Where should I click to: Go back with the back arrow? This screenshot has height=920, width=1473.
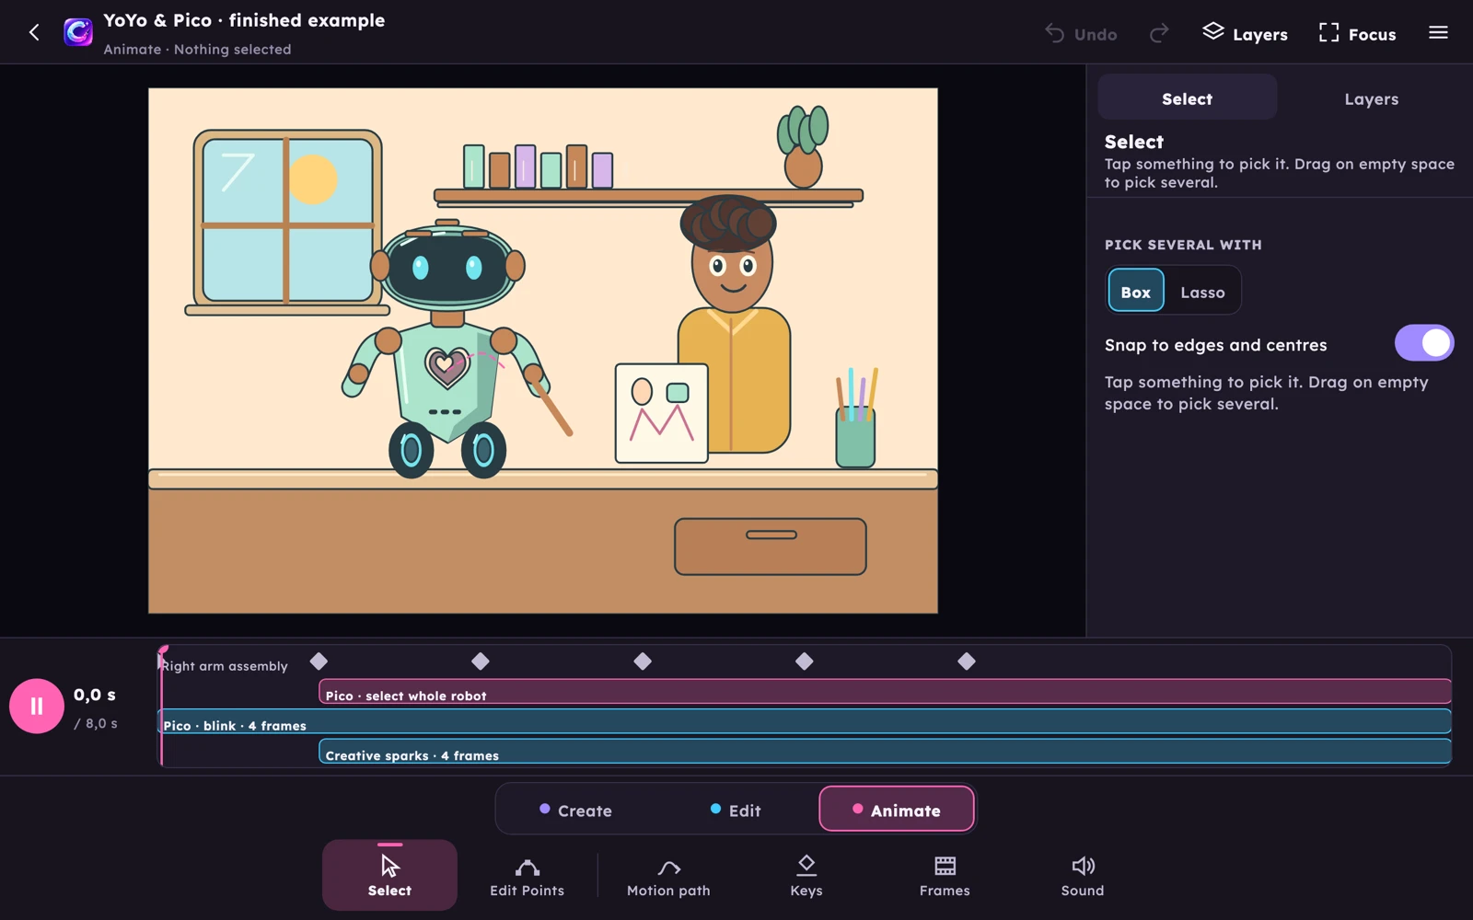pyautogui.click(x=34, y=33)
